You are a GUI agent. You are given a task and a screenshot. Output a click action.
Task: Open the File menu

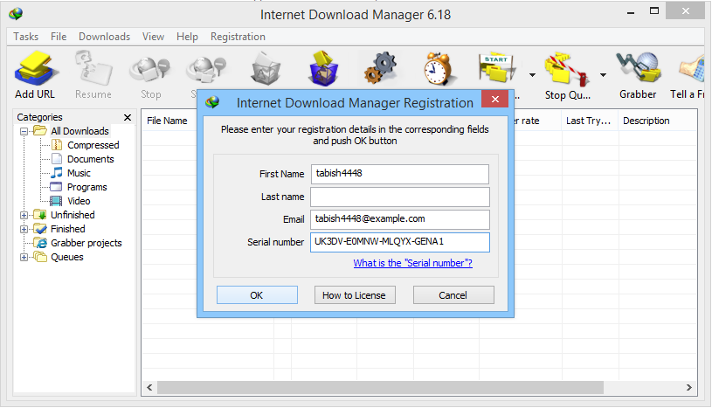[x=59, y=37]
